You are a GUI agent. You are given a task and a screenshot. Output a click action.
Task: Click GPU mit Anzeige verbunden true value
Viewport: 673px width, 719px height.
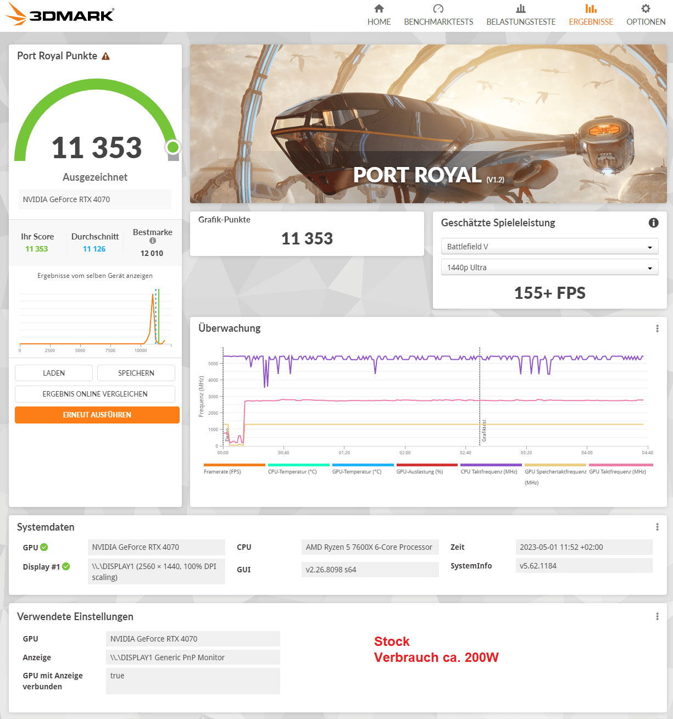(193, 681)
